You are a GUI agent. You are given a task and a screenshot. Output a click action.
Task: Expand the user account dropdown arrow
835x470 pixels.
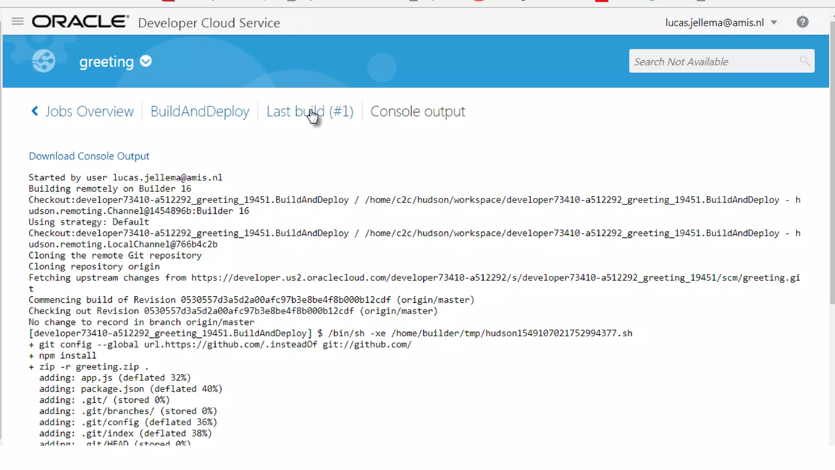774,23
